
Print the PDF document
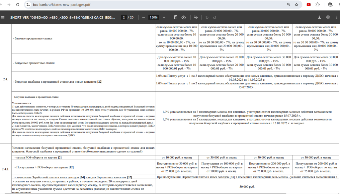(328, 17)
